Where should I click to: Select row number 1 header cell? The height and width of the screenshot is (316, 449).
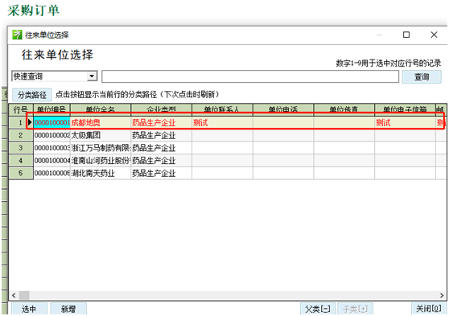(21, 123)
